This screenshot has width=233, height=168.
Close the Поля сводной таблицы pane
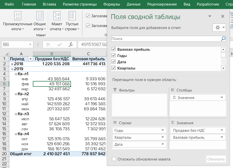222,16
